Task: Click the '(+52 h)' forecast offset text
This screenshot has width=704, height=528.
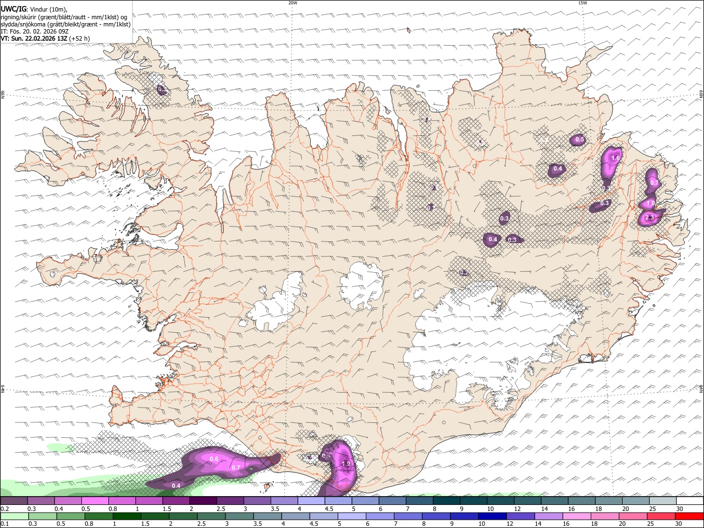Action: tap(80, 38)
